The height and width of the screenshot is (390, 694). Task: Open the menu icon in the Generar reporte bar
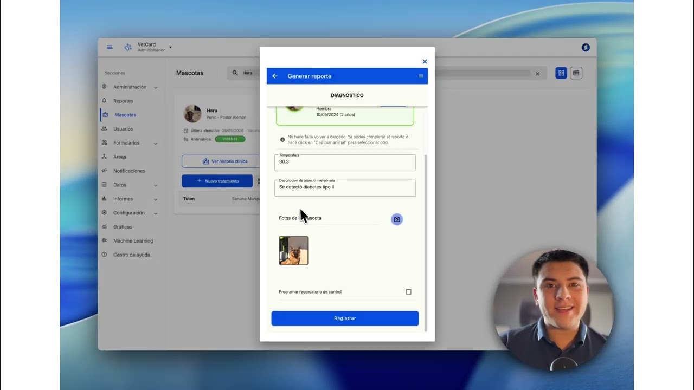tap(421, 76)
